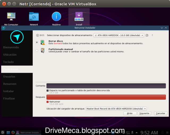Image resolution: width=170 pixels, height=135 pixels.
Task: Open the application launcher in the taskbar
Action: click(3, 132)
